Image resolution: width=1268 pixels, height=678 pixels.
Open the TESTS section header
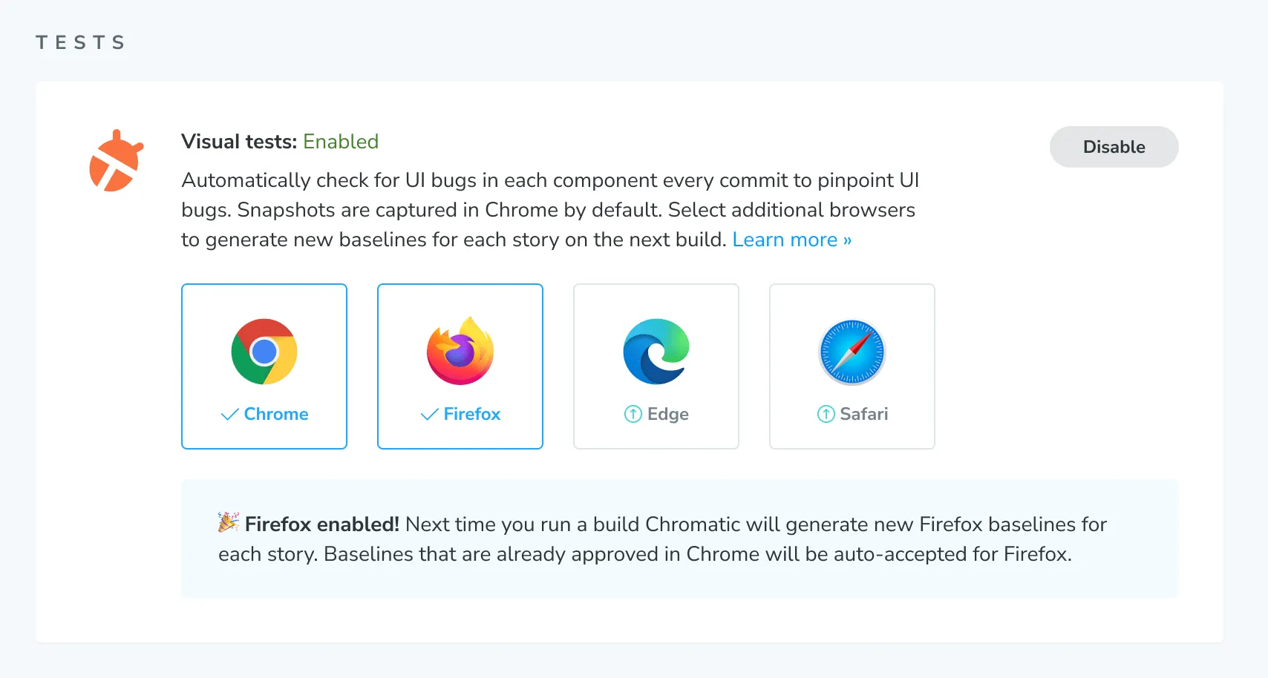click(x=79, y=42)
